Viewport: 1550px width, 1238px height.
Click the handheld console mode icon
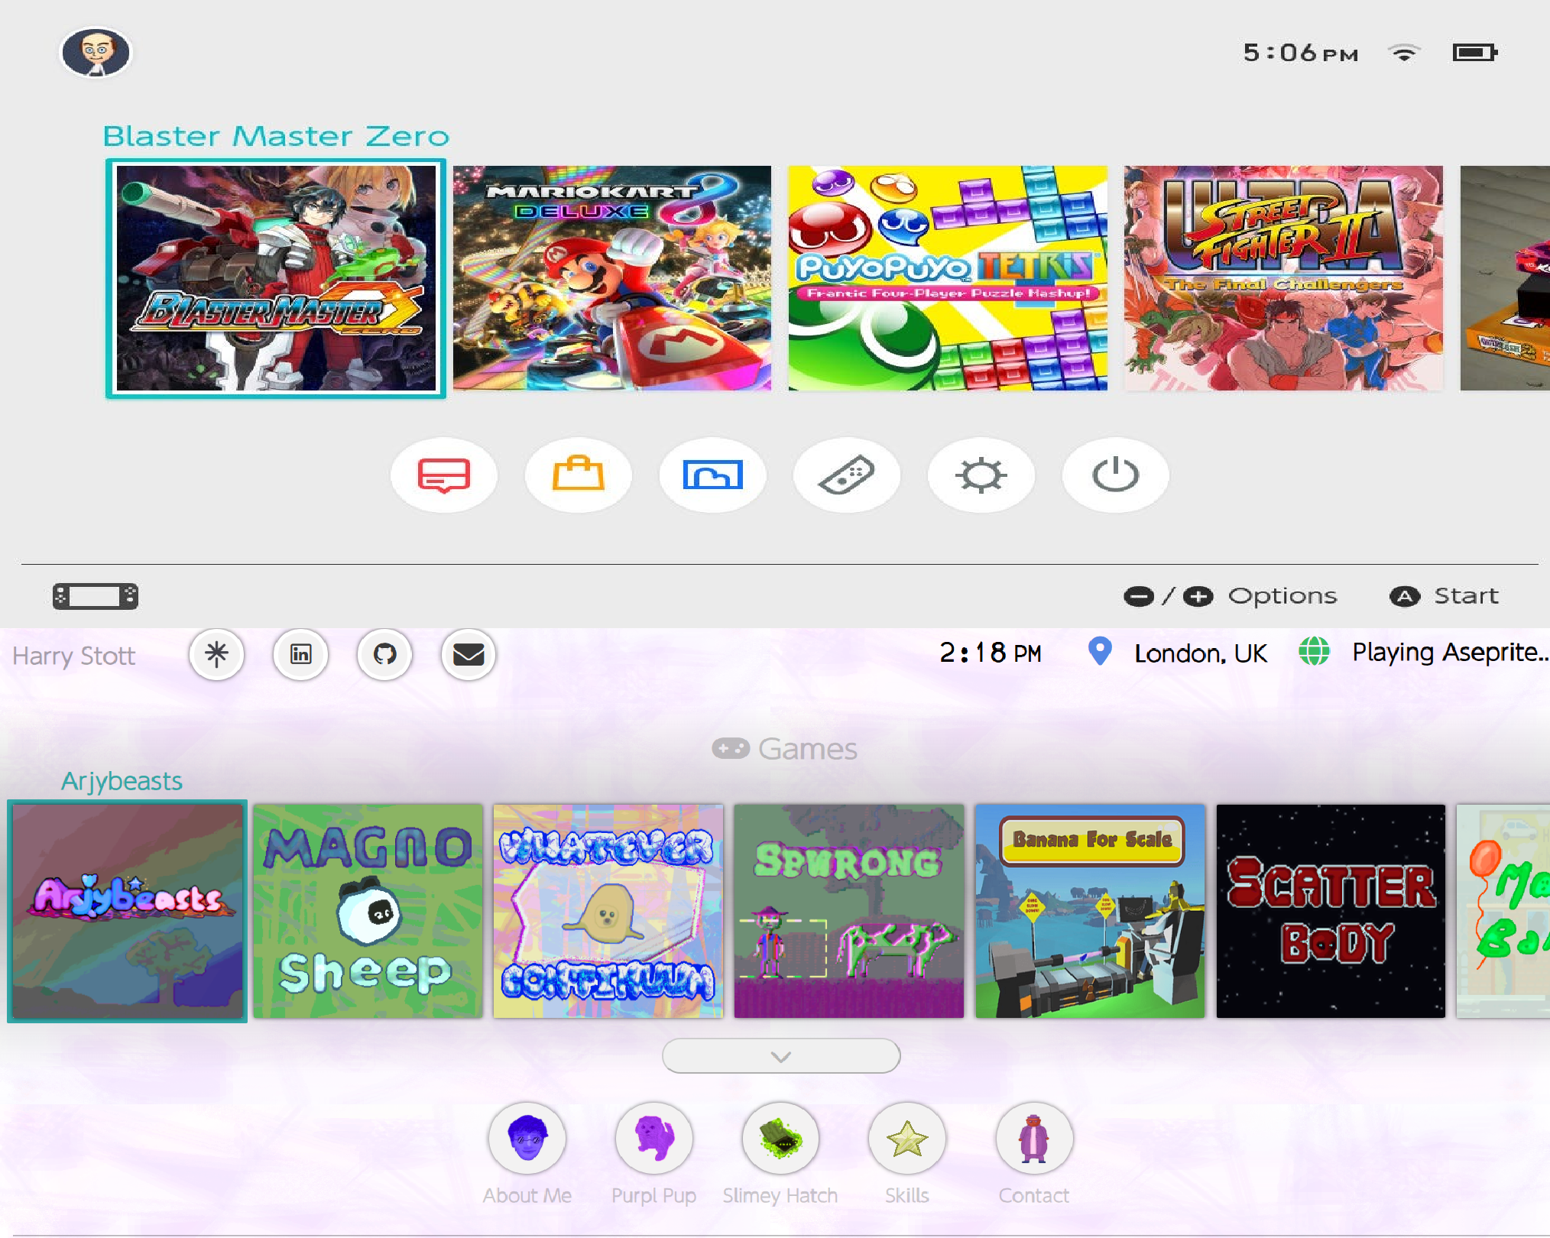coord(96,596)
